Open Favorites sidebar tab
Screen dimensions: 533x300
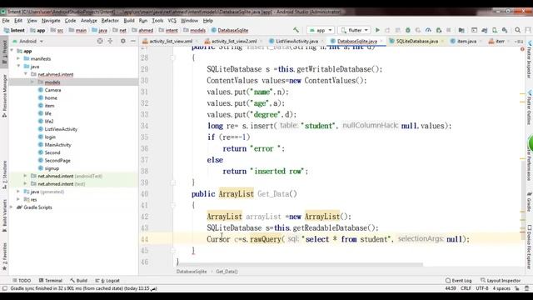4,256
